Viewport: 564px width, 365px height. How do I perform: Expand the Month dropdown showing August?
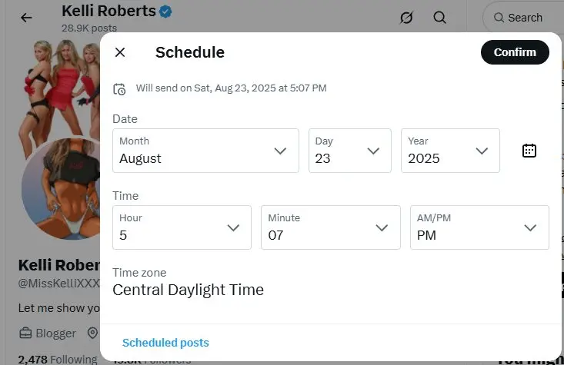tap(205, 151)
